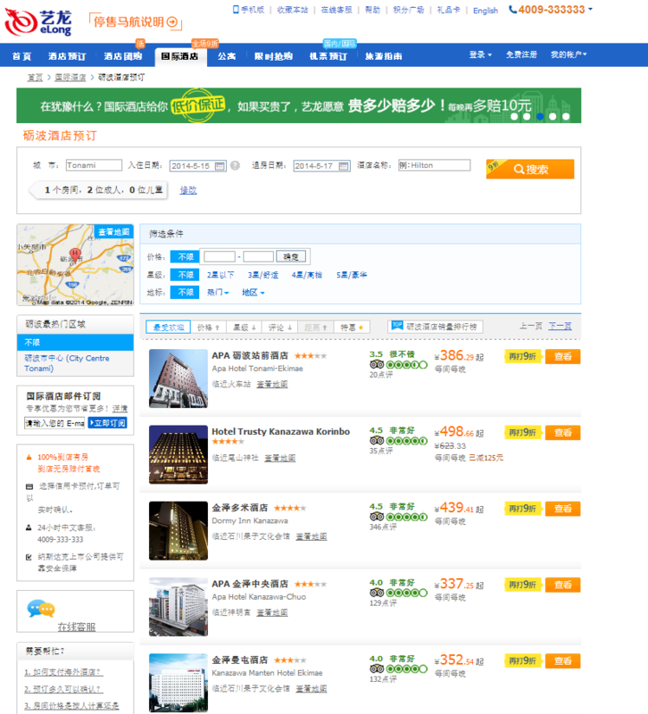
Task: Open help link 如何支付海外酒店?
Action: (63, 672)
